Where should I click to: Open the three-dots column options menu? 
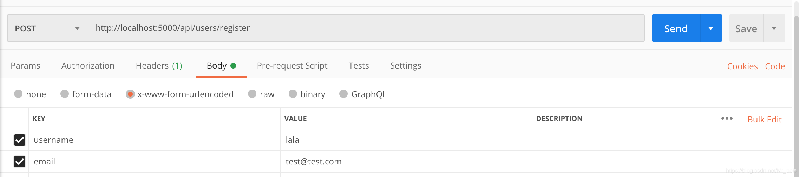pos(727,119)
